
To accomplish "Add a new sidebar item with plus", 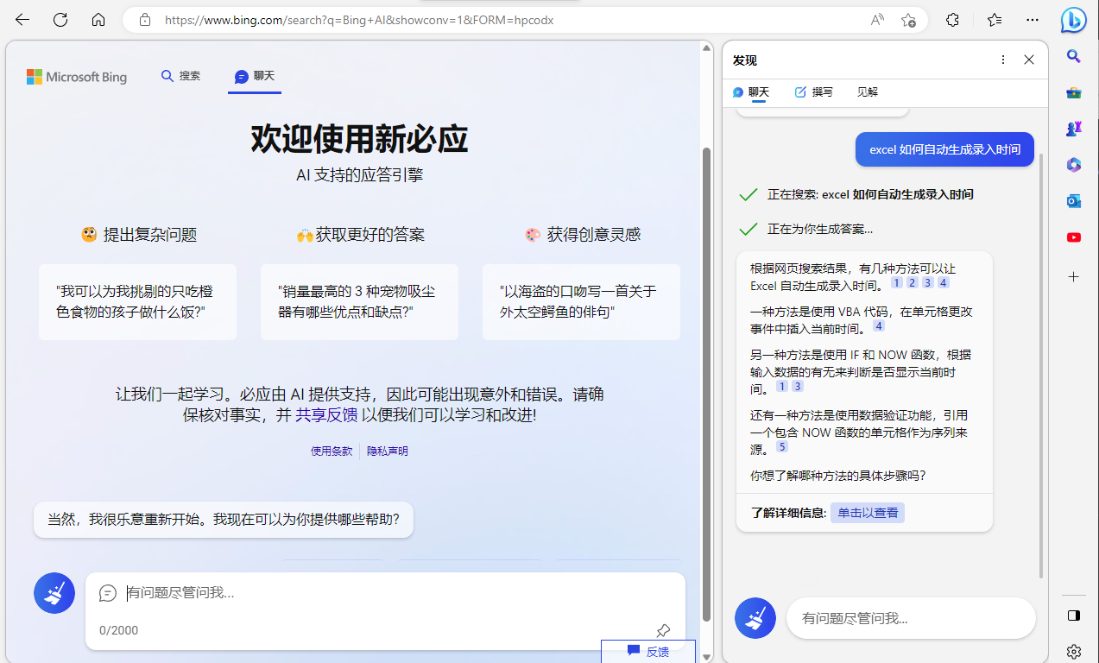I will pyautogui.click(x=1073, y=276).
